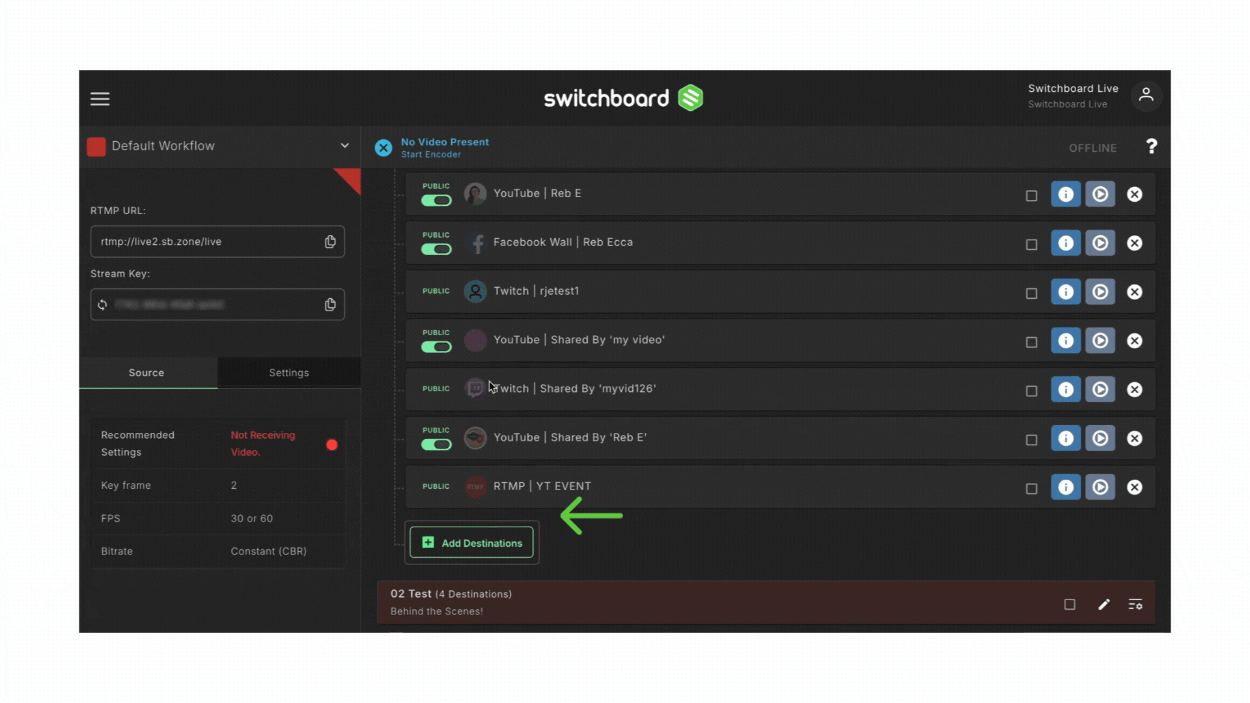1250x703 pixels.
Task: Click the 'Not Receiving Video.' status text
Action: (263, 443)
